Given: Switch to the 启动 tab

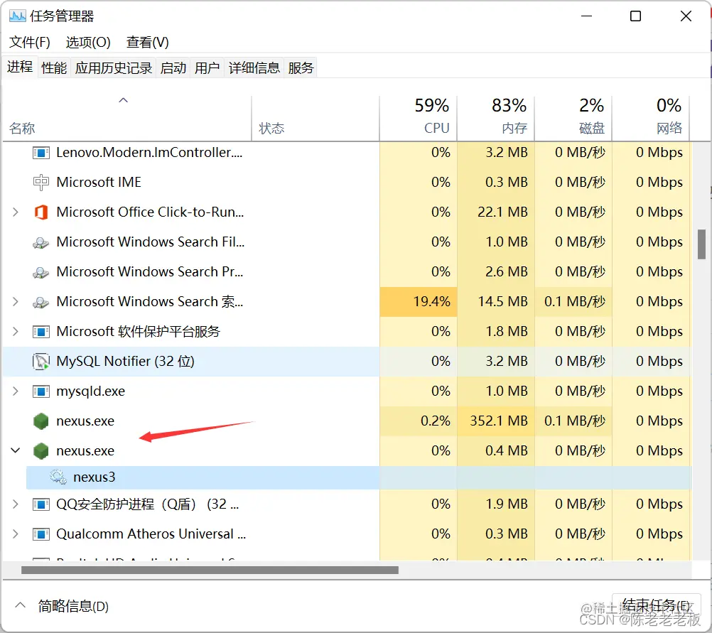Looking at the screenshot, I should [173, 68].
